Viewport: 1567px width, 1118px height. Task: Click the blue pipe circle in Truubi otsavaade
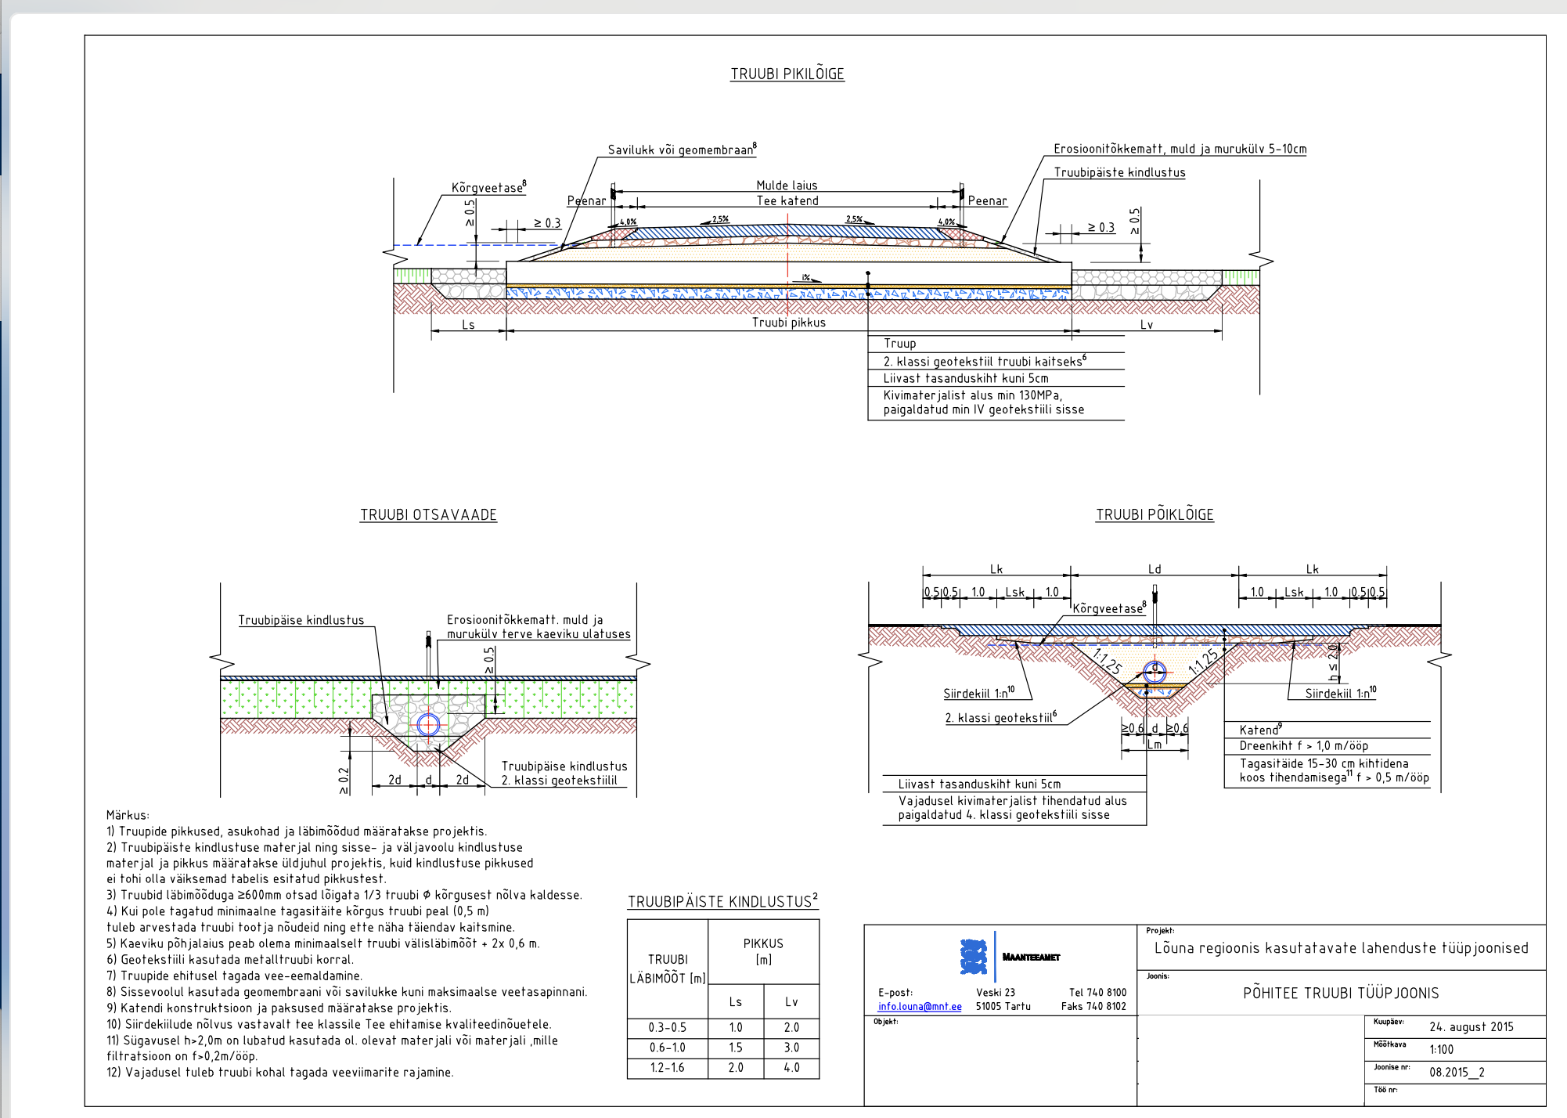tap(428, 724)
